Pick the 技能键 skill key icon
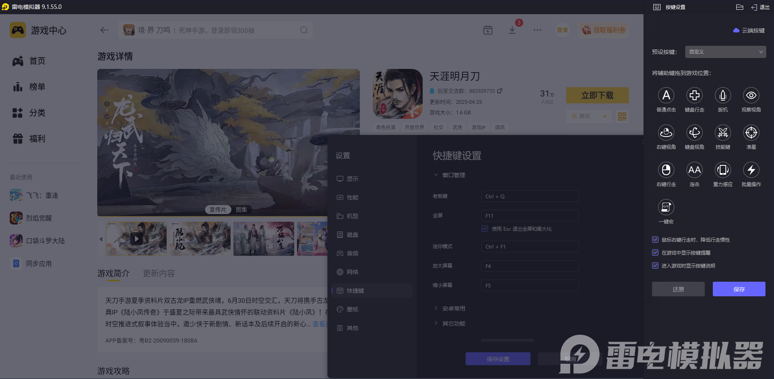Image resolution: width=774 pixels, height=379 pixels. [x=723, y=133]
